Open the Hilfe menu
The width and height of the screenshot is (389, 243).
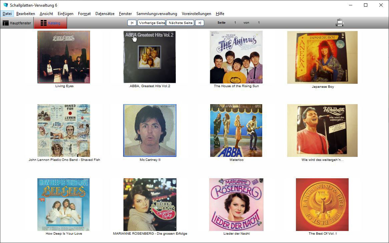[220, 14]
